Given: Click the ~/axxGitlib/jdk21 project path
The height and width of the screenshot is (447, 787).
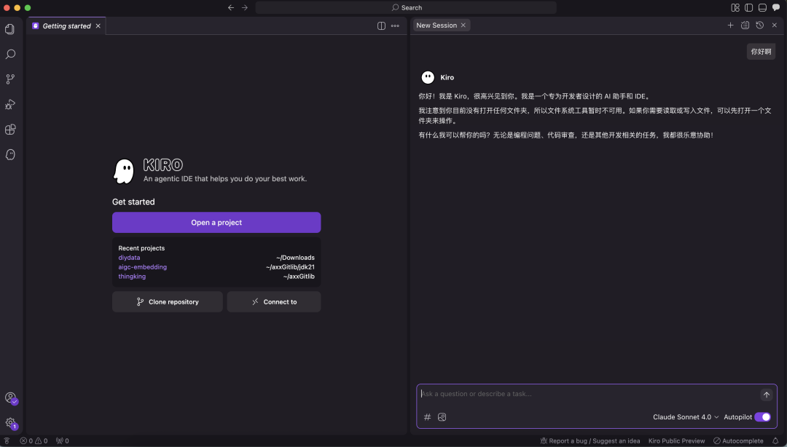Looking at the screenshot, I should (x=290, y=267).
